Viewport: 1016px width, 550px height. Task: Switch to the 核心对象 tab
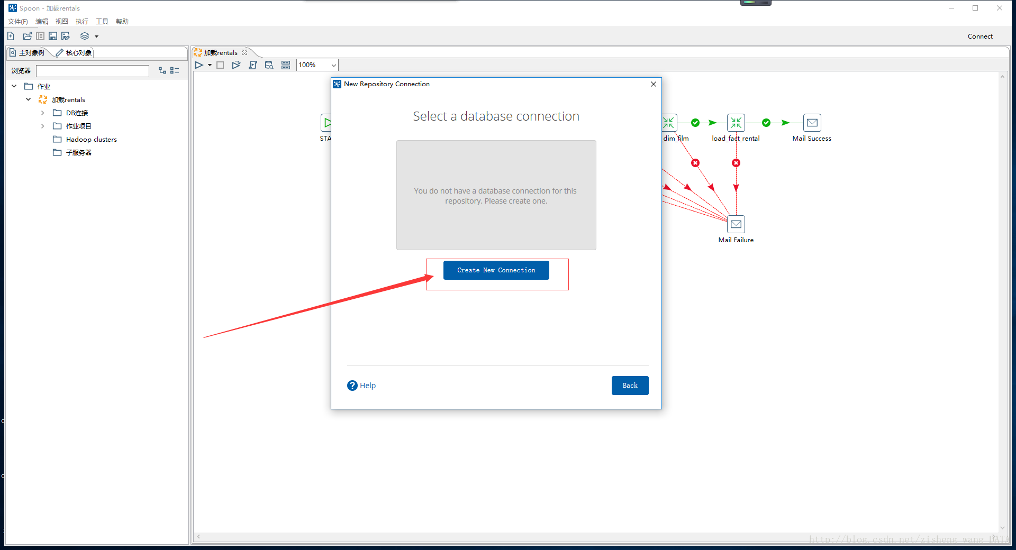pyautogui.click(x=74, y=52)
